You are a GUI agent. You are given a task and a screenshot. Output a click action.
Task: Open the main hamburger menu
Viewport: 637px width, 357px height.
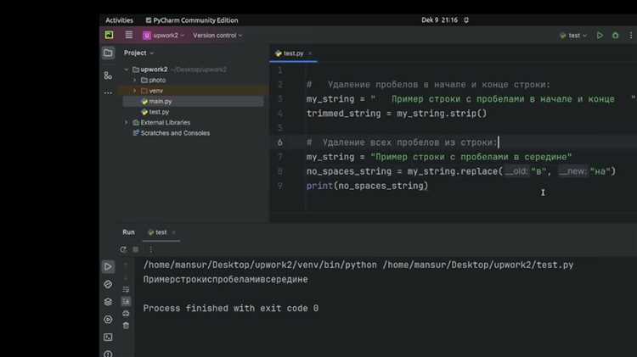pos(129,35)
